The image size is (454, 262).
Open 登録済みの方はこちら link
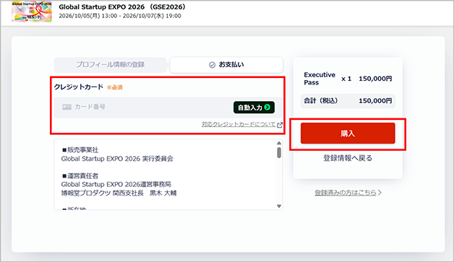pyautogui.click(x=346, y=193)
